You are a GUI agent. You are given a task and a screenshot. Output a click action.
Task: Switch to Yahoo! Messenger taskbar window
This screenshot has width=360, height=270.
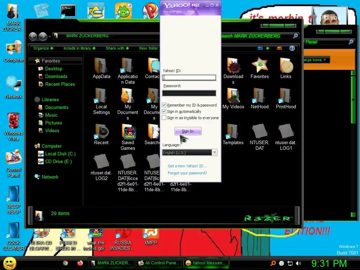pos(206,263)
